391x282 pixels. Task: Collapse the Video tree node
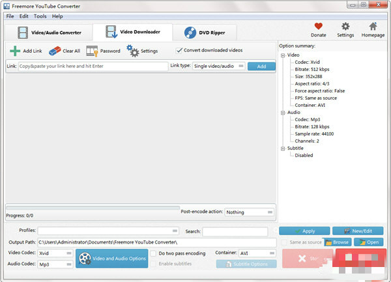283,55
